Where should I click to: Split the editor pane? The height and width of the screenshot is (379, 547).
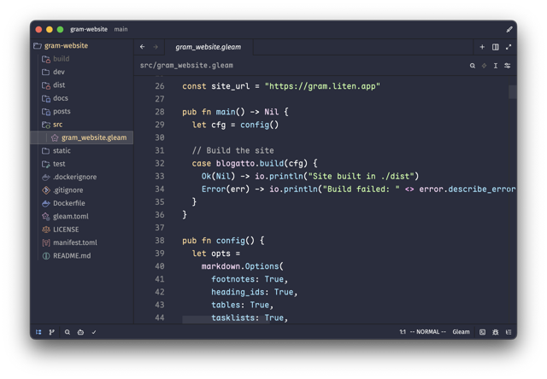pyautogui.click(x=496, y=47)
